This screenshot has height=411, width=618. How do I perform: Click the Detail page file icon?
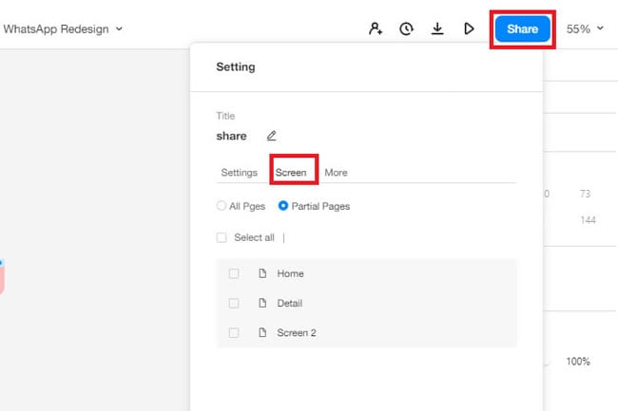tap(262, 303)
